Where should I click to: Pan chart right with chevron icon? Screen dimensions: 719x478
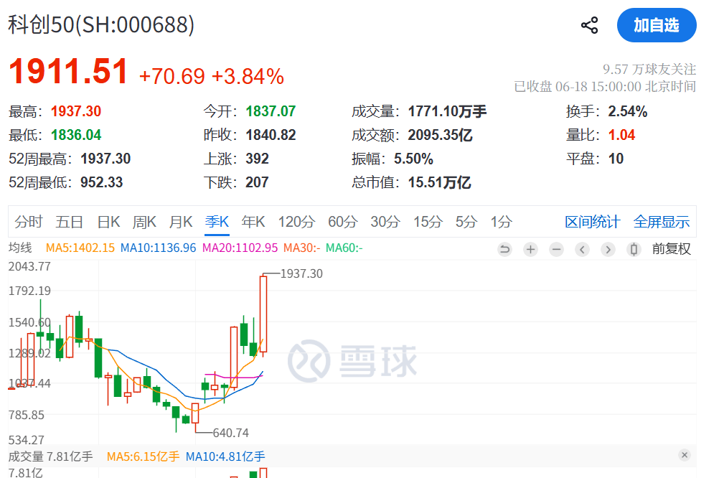[608, 250]
